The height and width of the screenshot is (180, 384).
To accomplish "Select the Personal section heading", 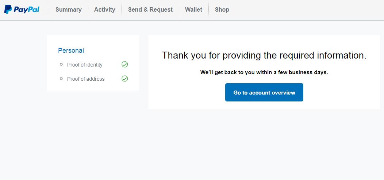I will pos(71,51).
